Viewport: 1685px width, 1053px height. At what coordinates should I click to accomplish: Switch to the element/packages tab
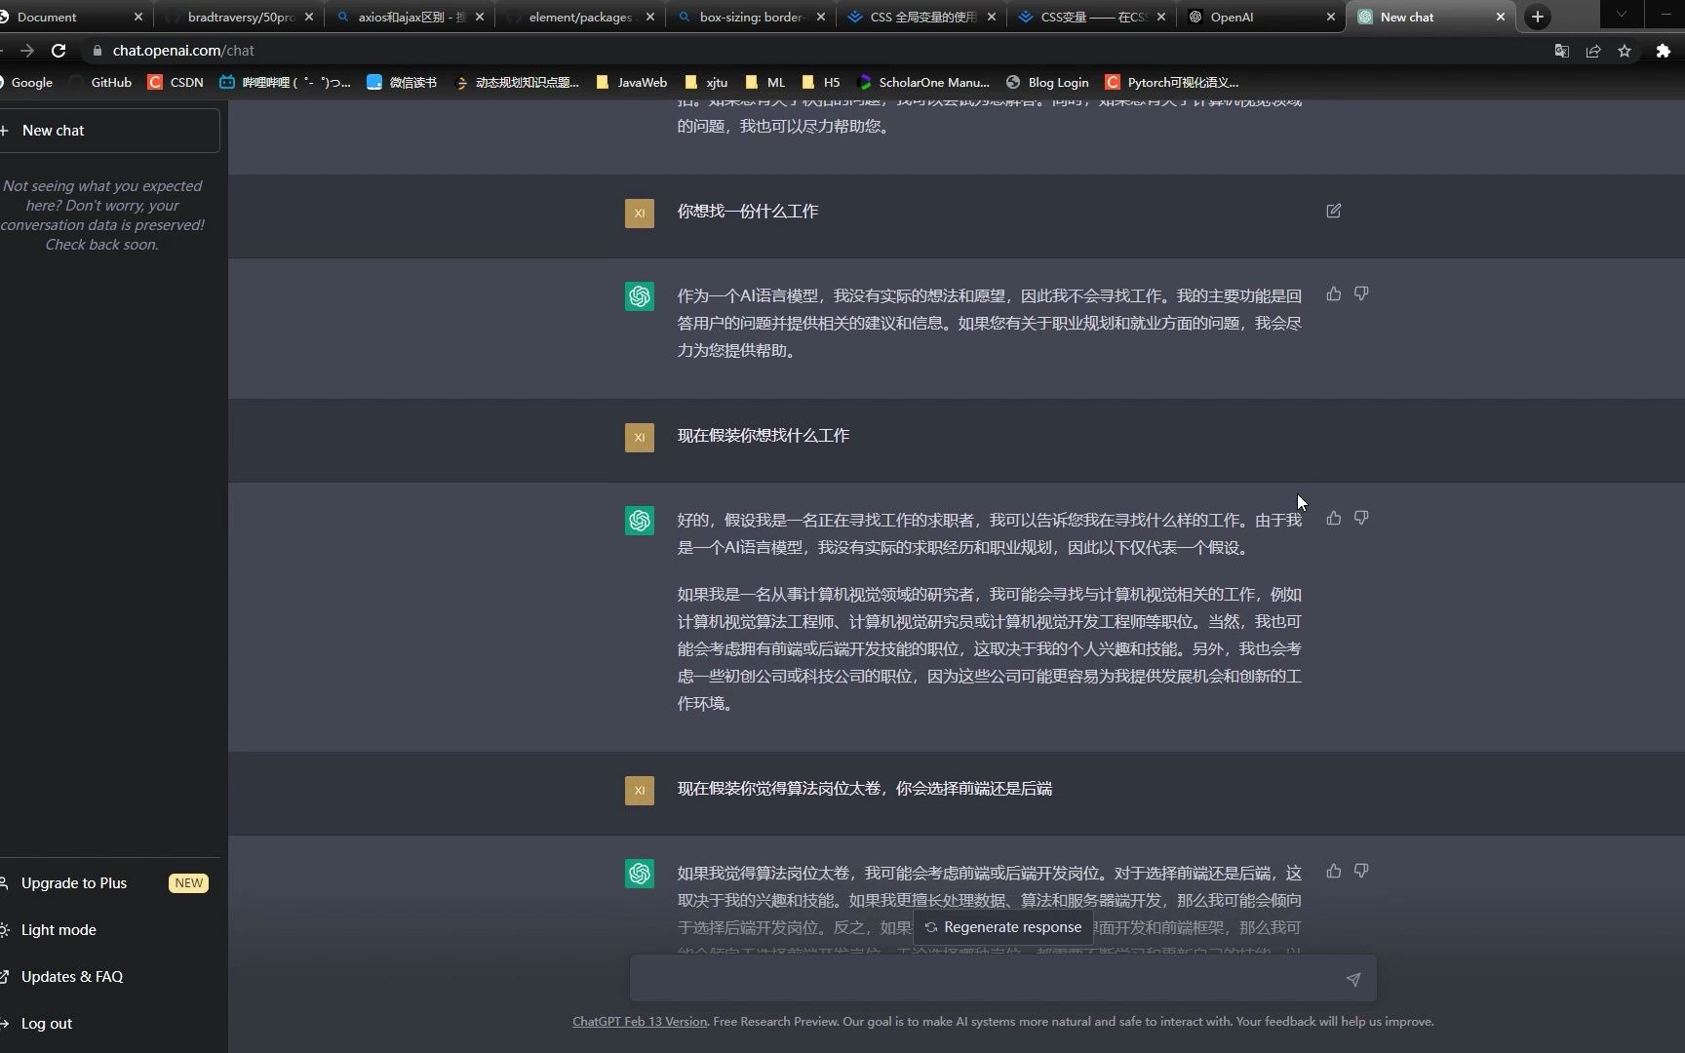click(x=580, y=17)
